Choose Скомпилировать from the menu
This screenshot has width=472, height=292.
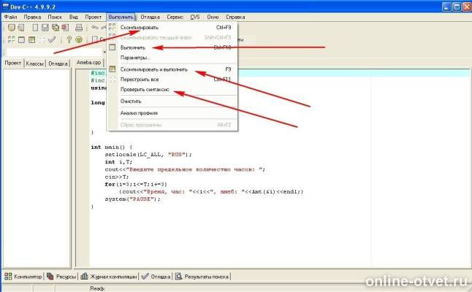coord(139,28)
